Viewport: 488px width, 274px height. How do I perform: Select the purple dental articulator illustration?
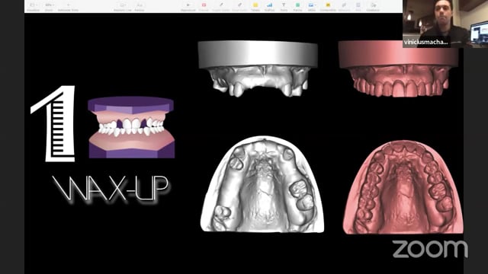131,127
